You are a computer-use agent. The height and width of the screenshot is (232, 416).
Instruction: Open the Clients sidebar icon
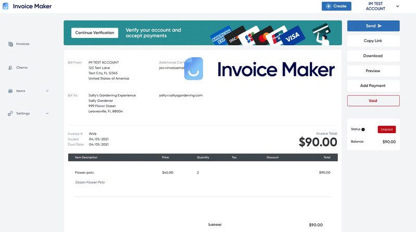click(10, 68)
